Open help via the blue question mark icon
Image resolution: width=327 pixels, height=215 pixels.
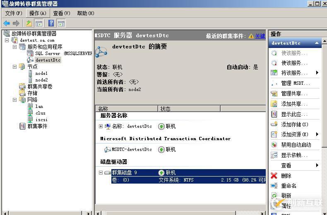pos(51,23)
